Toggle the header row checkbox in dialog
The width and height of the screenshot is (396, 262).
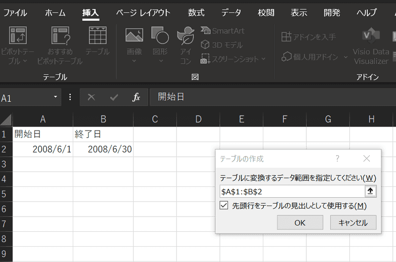point(224,206)
